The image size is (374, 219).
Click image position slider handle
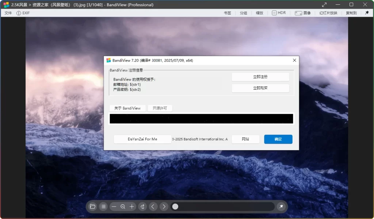[175, 207]
